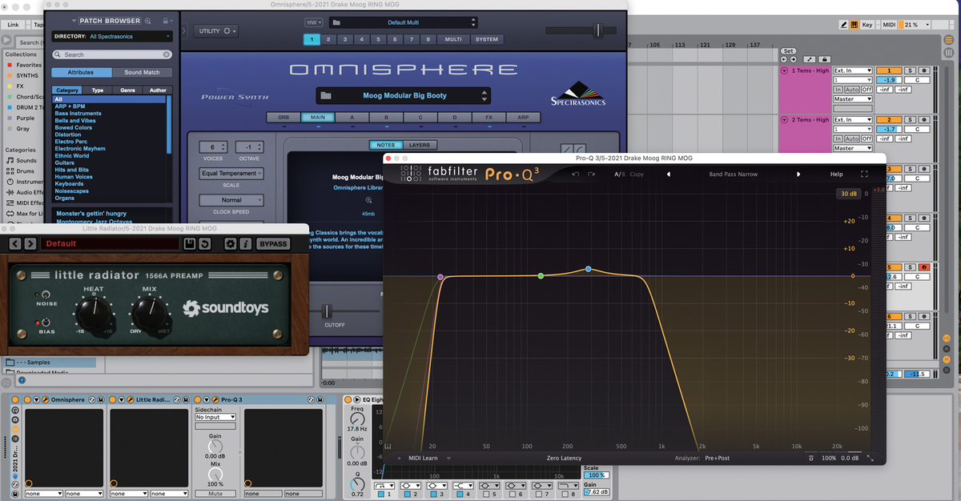
Task: Open the Ext. In dropdown on track 1
Action: 853,71
